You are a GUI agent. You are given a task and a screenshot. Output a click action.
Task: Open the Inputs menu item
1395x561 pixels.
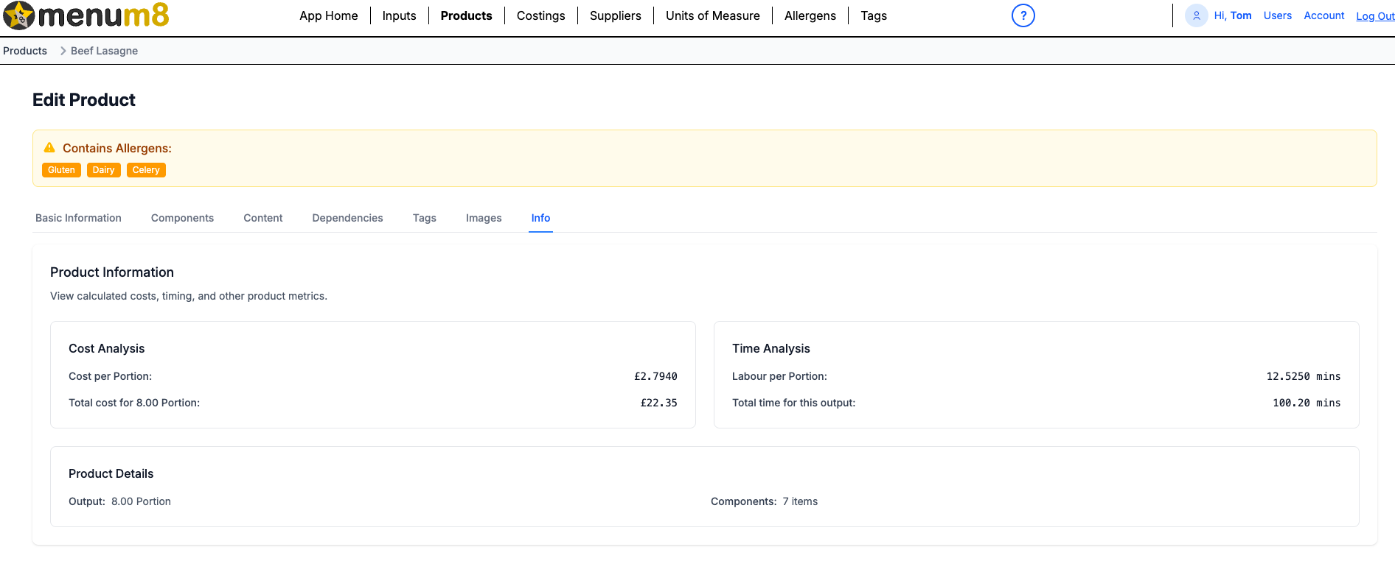[399, 15]
